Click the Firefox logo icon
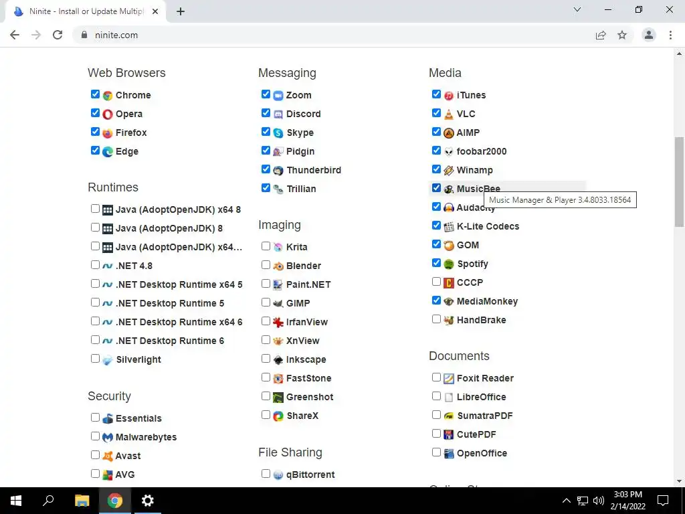The width and height of the screenshot is (685, 514). point(108,133)
